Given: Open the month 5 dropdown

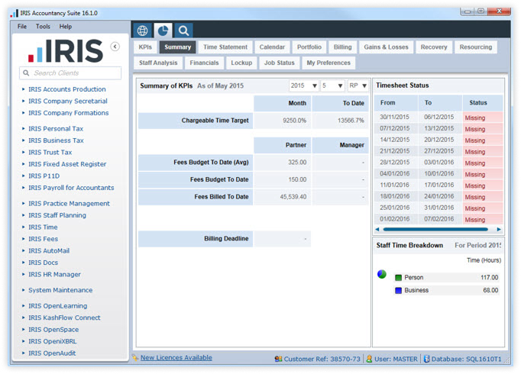Looking at the screenshot, I should [332, 85].
